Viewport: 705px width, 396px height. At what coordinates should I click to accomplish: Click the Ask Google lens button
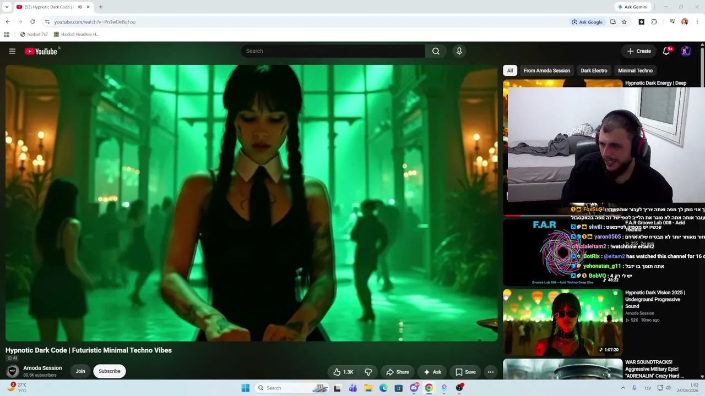pyautogui.click(x=587, y=21)
